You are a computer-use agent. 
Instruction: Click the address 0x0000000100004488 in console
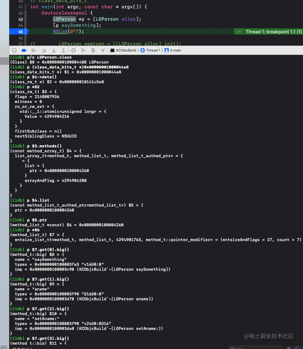click(64, 62)
